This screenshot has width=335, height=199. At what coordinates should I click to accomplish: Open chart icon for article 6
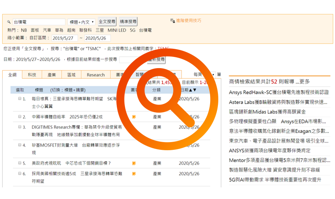pyautogui.click(x=134, y=174)
